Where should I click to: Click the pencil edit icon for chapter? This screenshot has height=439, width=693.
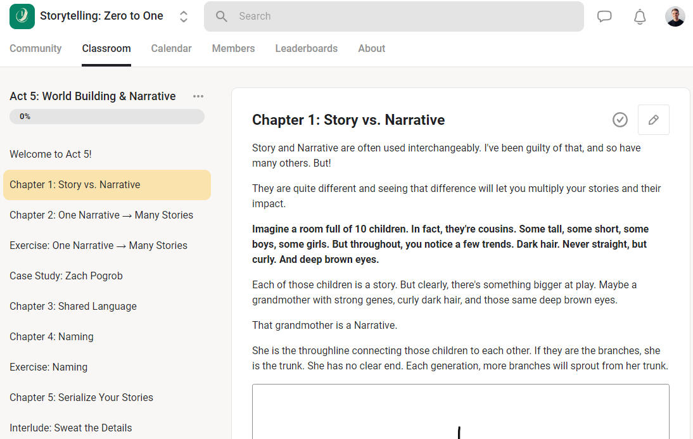click(653, 120)
